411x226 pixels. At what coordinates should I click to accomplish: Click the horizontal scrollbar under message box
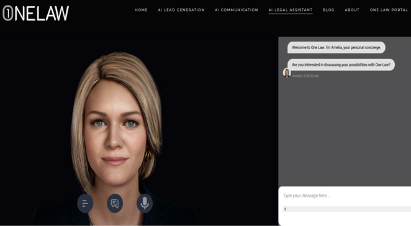(x=347, y=209)
